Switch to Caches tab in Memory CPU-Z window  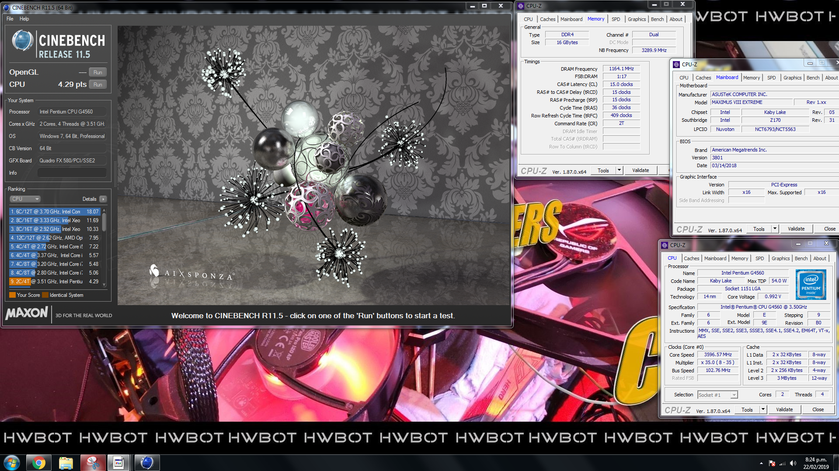click(x=547, y=19)
